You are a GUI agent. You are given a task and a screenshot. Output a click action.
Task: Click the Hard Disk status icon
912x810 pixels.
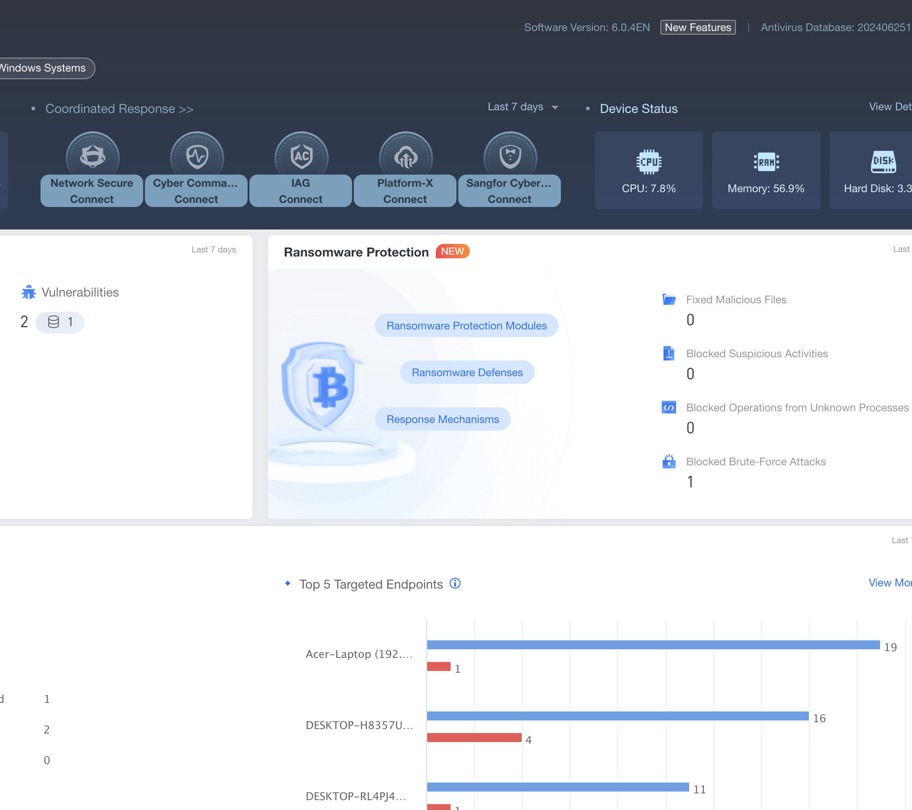click(x=883, y=162)
